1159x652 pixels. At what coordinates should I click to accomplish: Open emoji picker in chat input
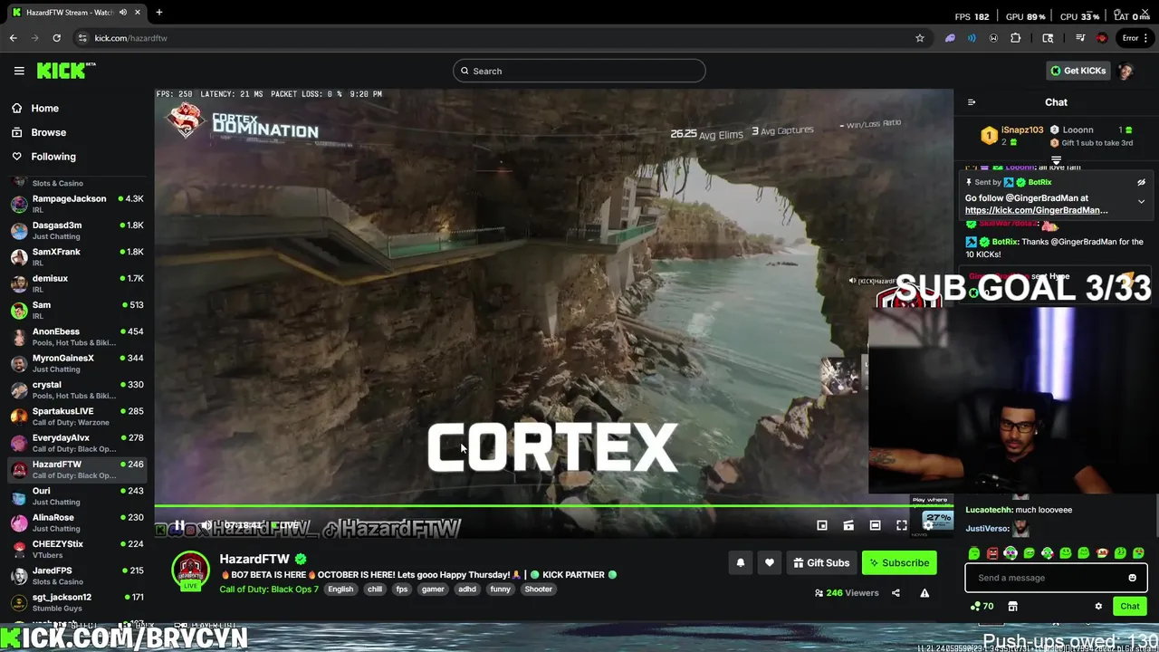tap(1132, 578)
